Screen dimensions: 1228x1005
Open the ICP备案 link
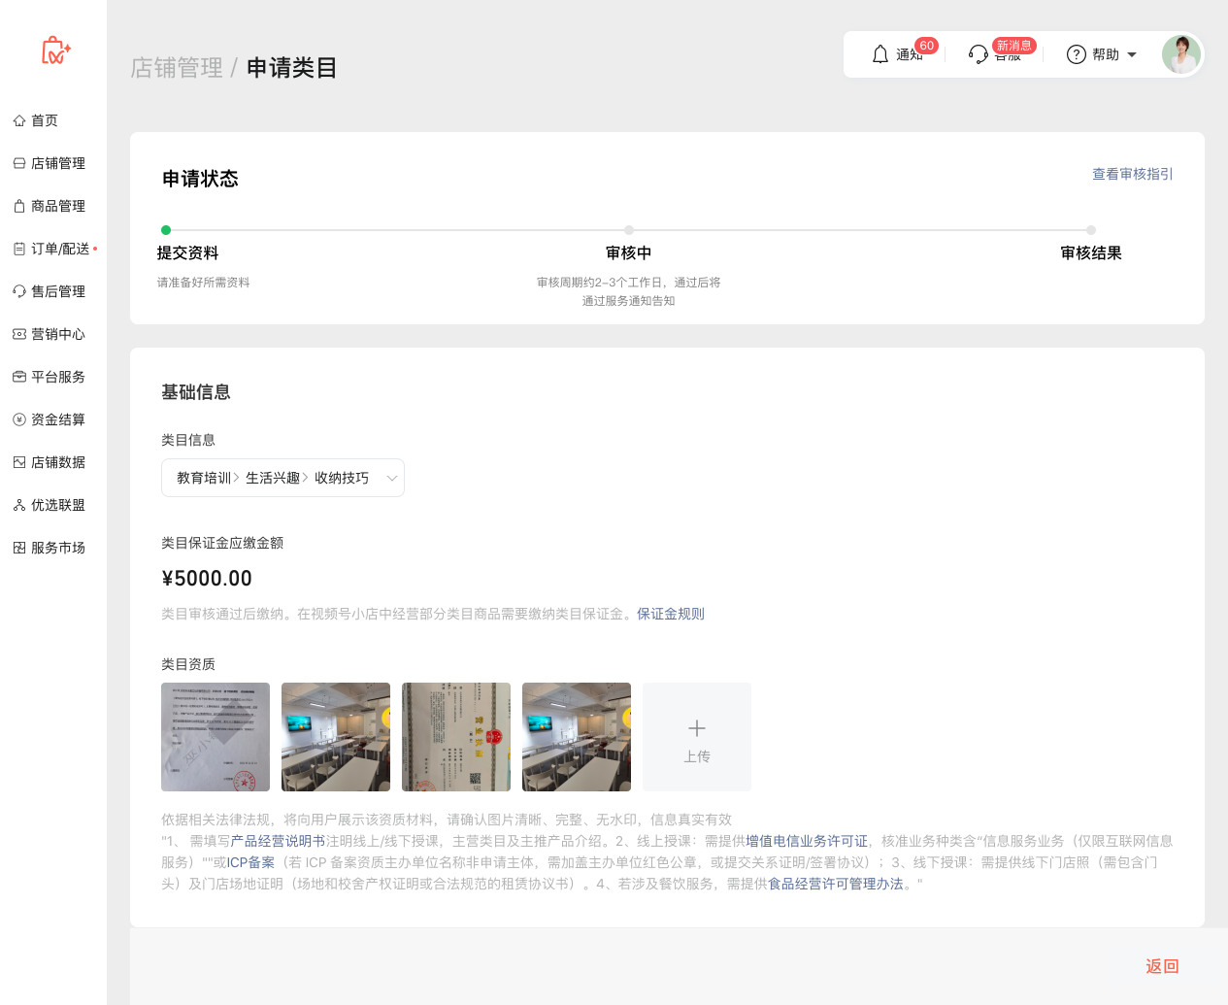click(x=250, y=862)
